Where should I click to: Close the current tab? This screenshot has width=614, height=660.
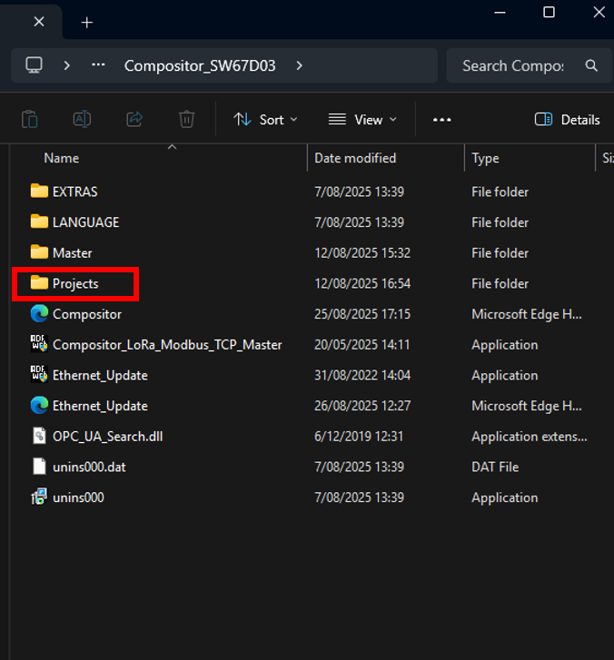[x=39, y=22]
